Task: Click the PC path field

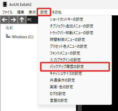Action: (x=32, y=20)
